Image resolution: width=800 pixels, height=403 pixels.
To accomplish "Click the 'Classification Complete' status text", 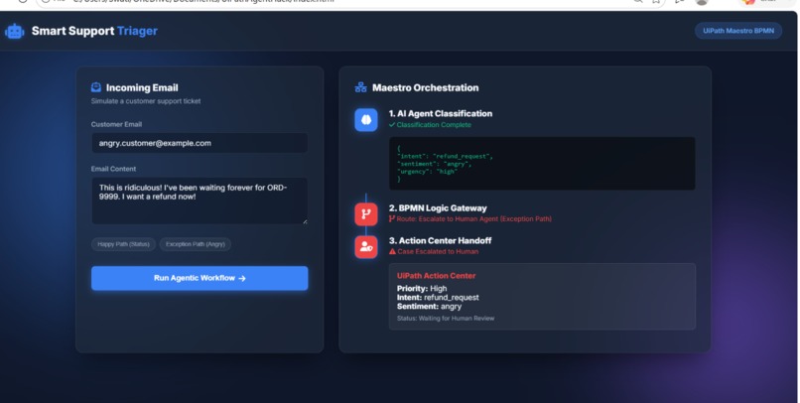I will (434, 125).
